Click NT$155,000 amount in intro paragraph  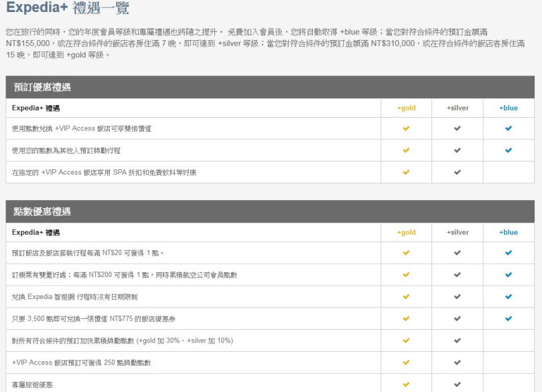pyautogui.click(x=28, y=43)
